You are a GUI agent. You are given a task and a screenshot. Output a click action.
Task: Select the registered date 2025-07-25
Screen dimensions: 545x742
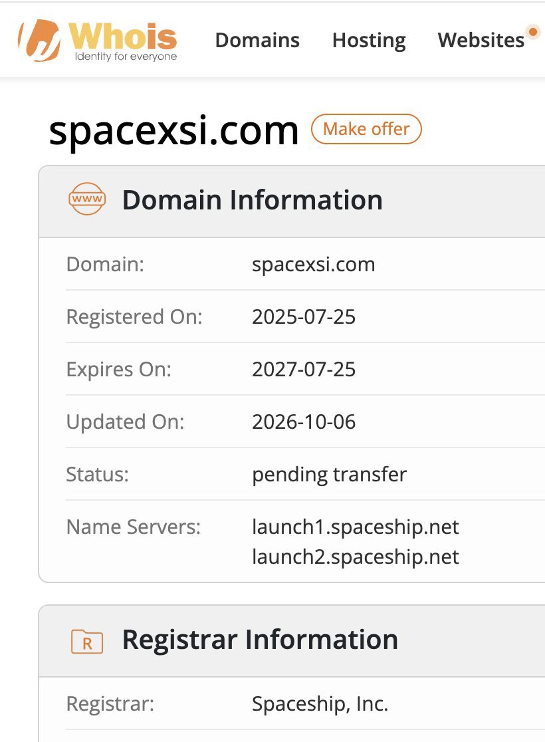click(x=304, y=316)
